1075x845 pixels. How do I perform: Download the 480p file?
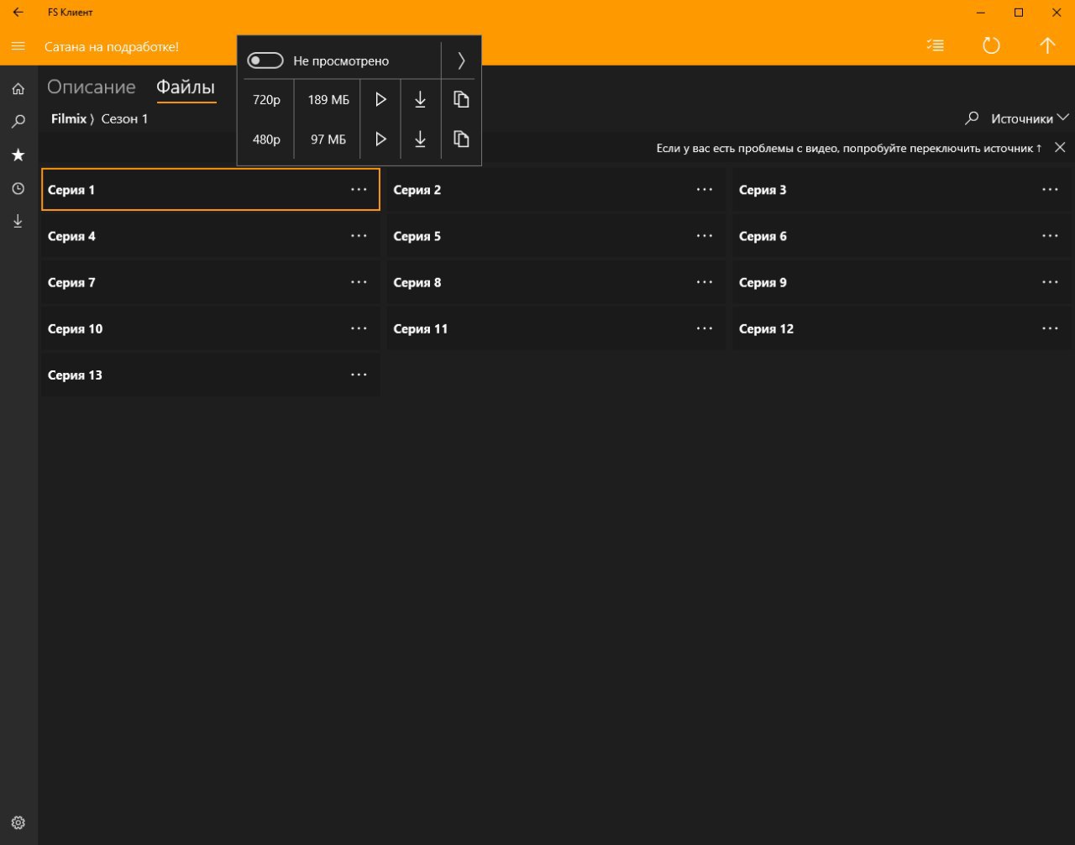[421, 139]
